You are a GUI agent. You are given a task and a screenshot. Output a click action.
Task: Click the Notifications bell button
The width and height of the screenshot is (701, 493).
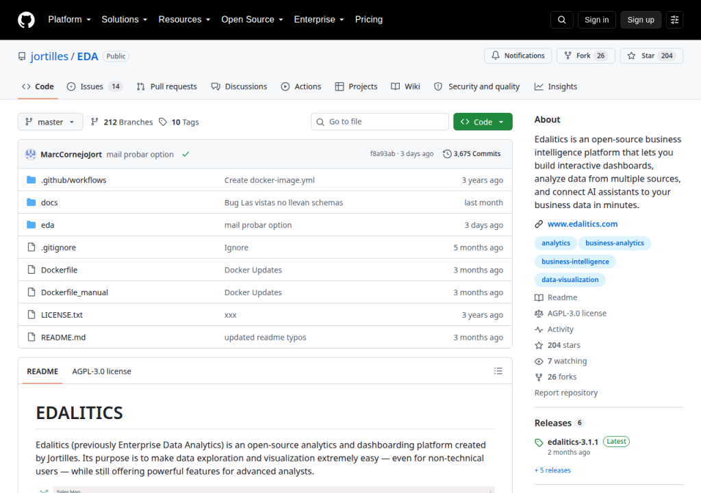tap(518, 55)
